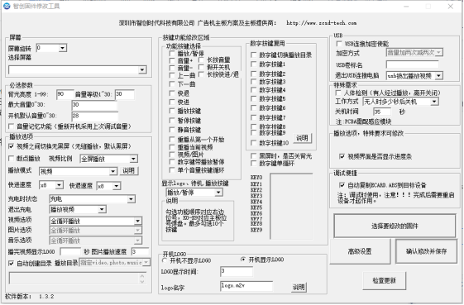Click 确认修改并保存 button

(426, 251)
